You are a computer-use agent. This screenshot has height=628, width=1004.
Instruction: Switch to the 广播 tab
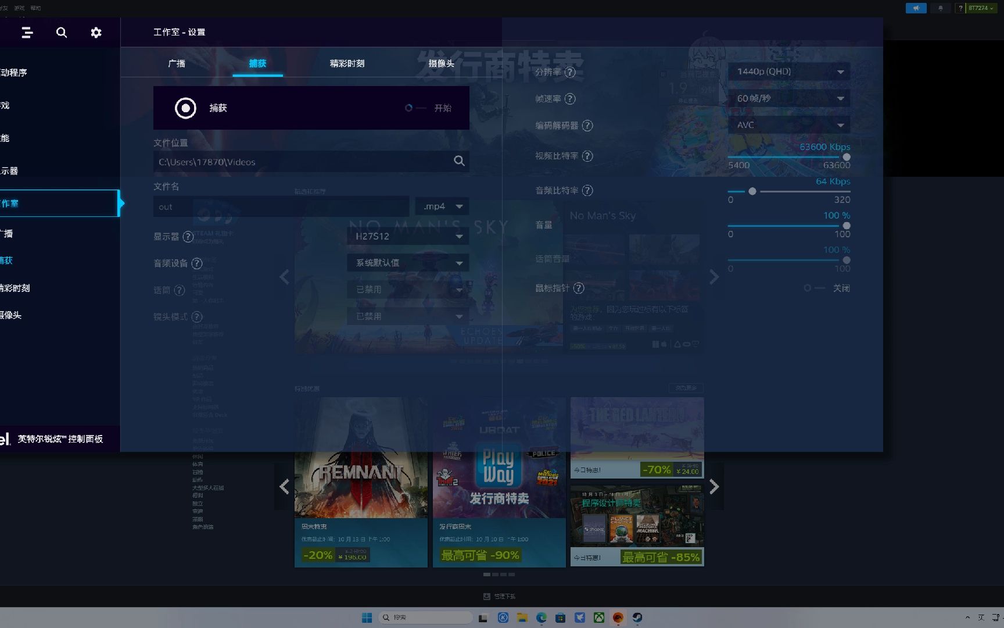click(177, 63)
